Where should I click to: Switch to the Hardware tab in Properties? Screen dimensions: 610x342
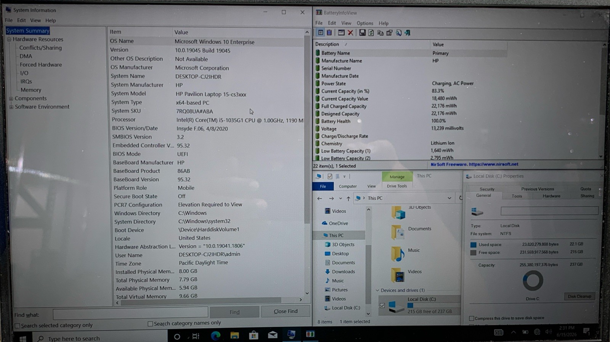click(x=551, y=196)
